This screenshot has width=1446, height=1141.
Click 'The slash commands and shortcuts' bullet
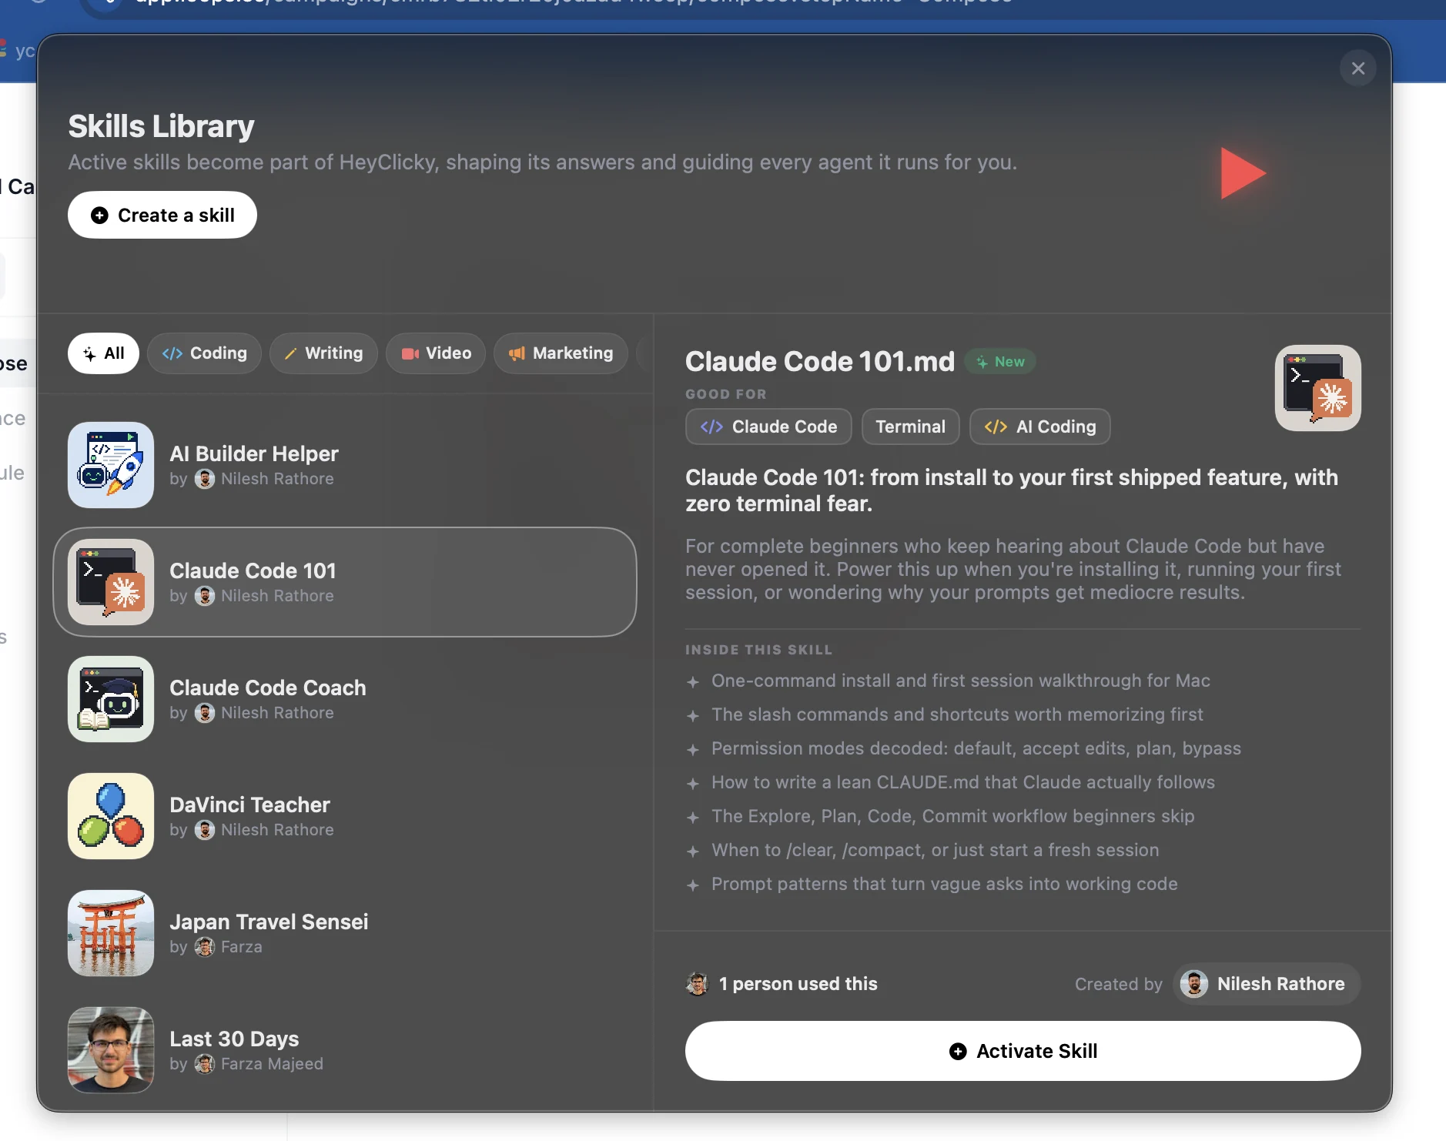(x=957, y=714)
